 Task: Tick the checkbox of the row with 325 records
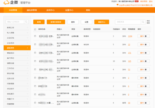coord(35,61)
